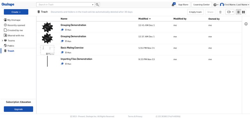
Task: Open the details info panel icon
Action: point(246,24)
